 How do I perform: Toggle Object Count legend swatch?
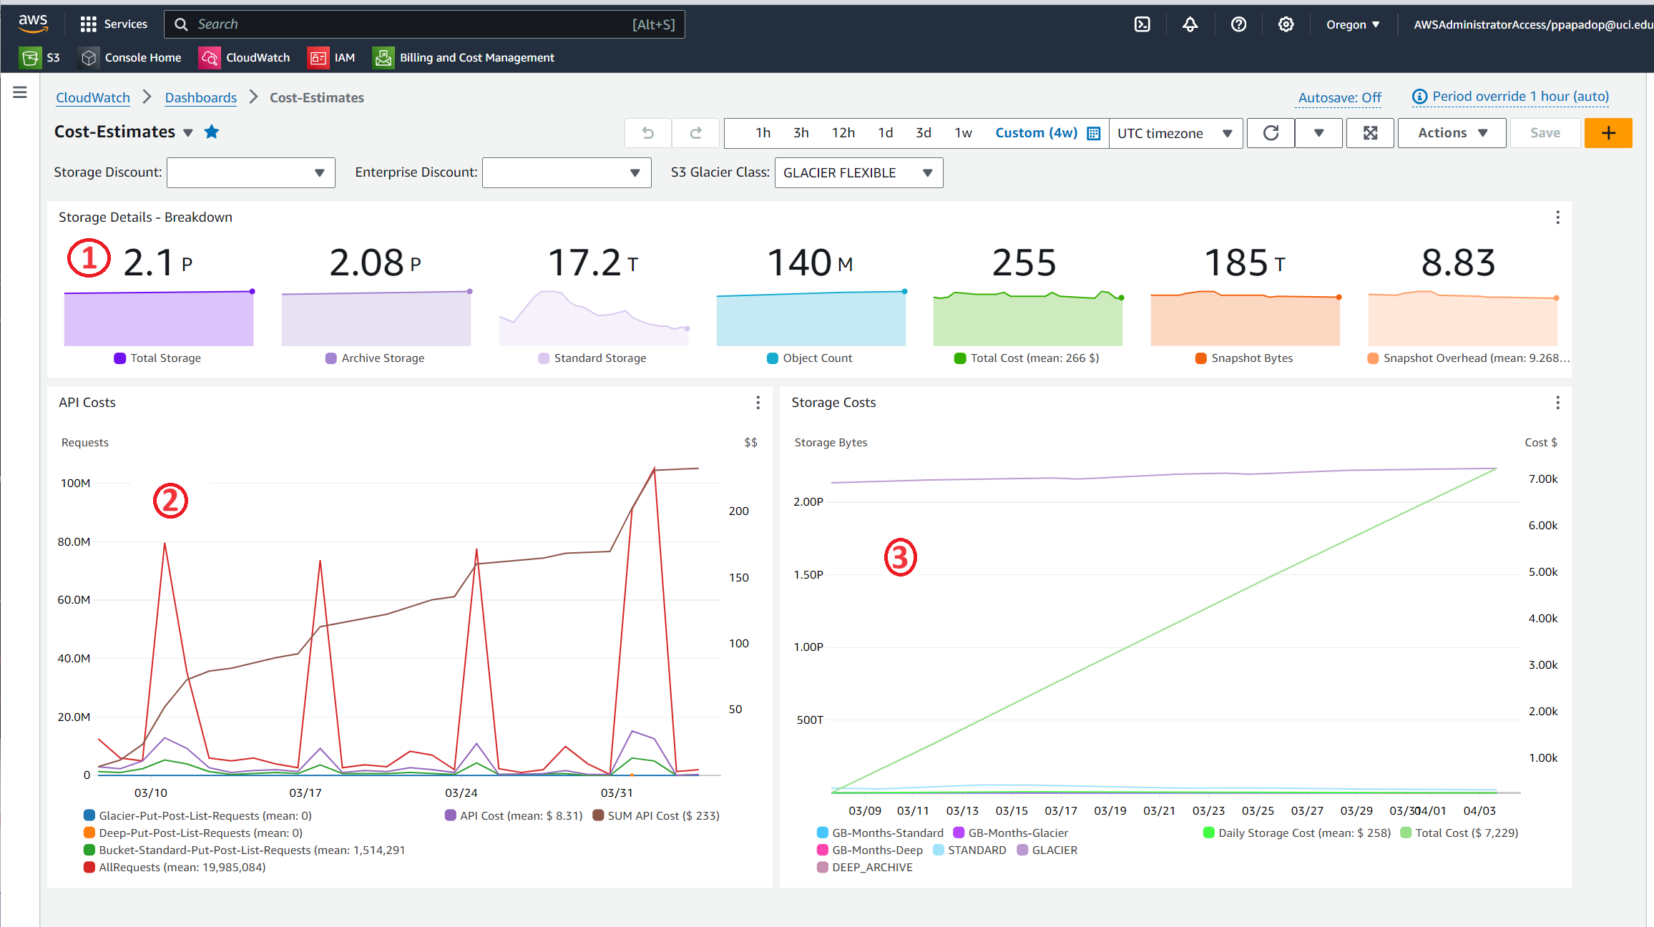[773, 358]
